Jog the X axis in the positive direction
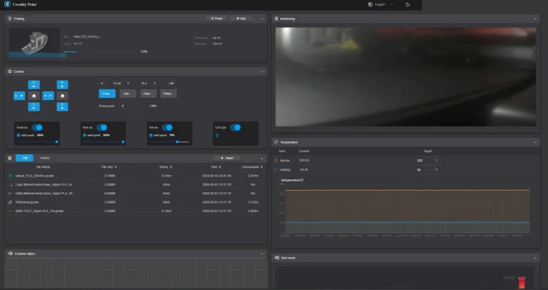This screenshot has width=548, height=290. pos(48,95)
